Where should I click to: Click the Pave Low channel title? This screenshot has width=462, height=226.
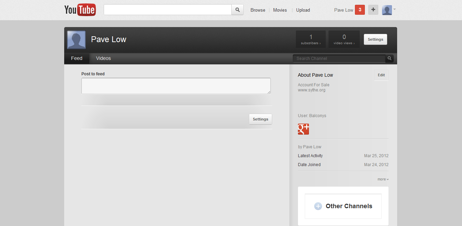coord(108,39)
